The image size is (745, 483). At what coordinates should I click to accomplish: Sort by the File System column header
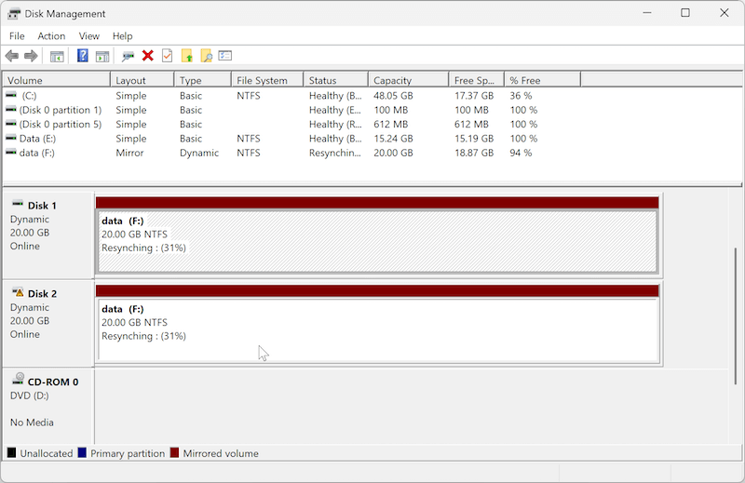click(x=267, y=80)
